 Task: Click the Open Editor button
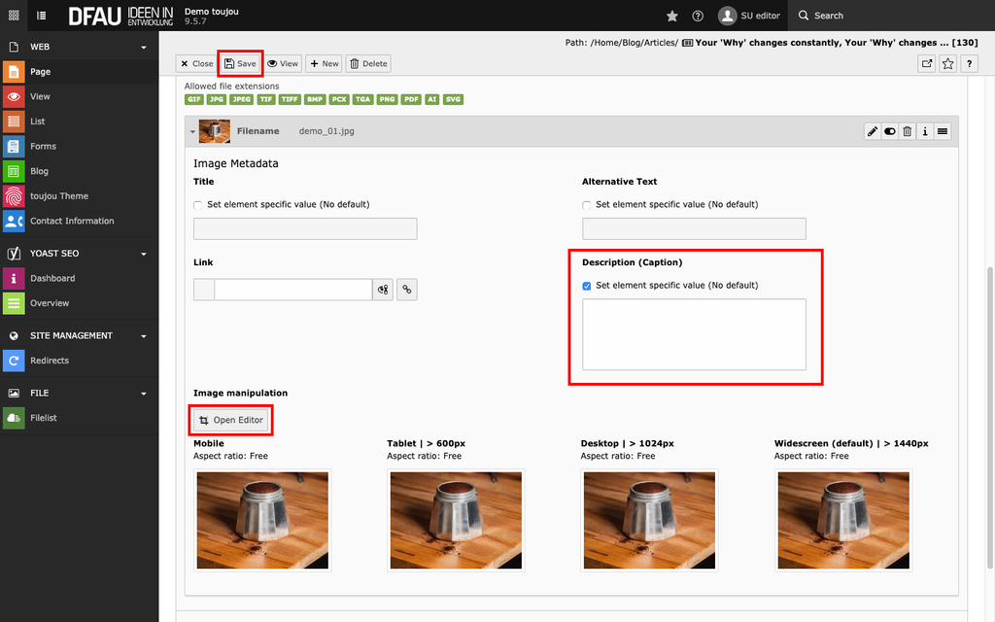pos(231,420)
